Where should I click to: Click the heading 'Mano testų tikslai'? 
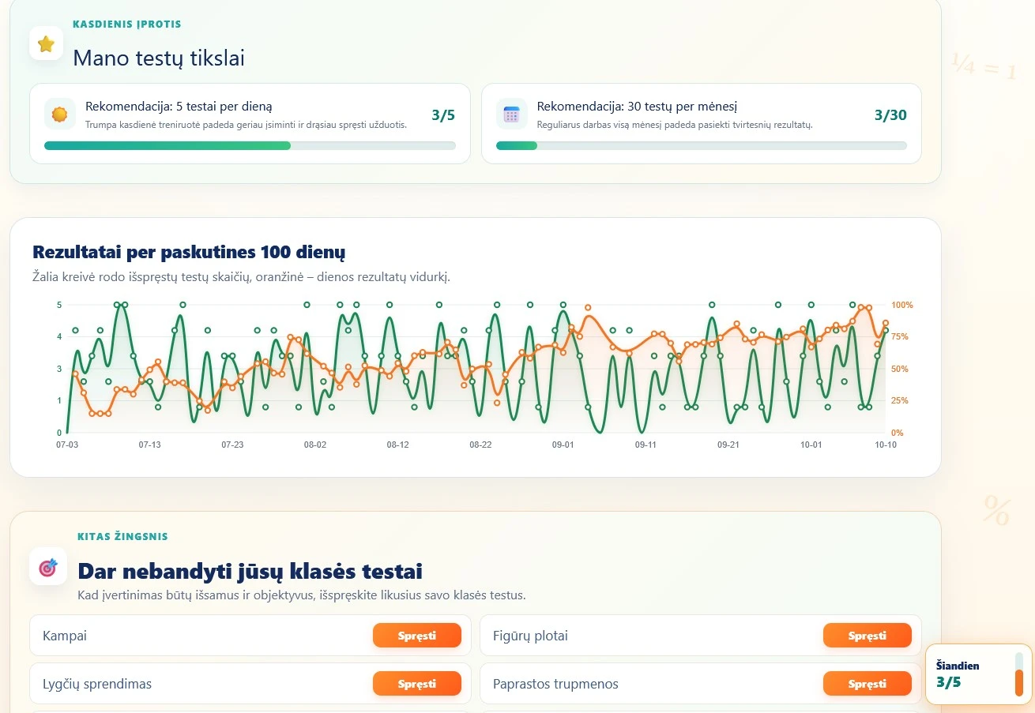[159, 58]
